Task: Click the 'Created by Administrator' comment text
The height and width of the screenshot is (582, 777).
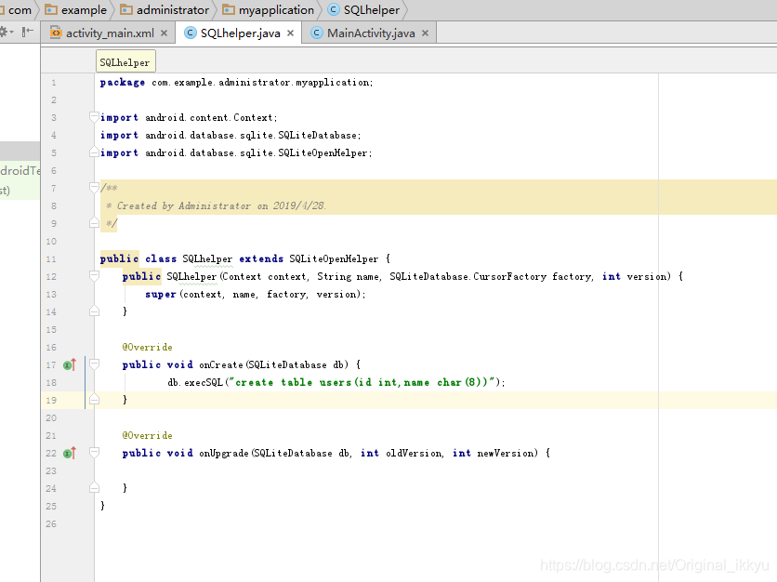Action: [221, 205]
